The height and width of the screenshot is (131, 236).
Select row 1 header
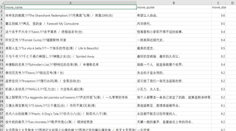[x=2, y=7]
